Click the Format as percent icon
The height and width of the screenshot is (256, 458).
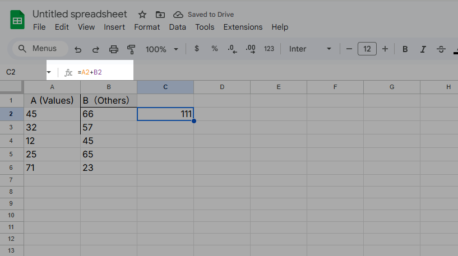point(214,49)
